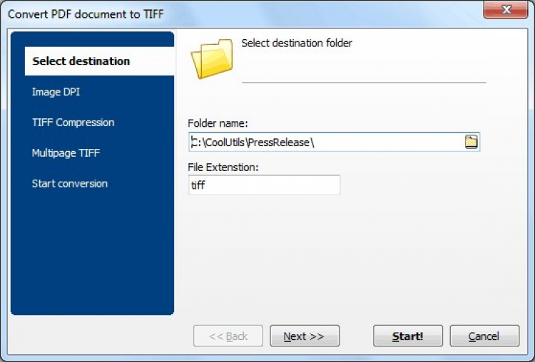
Task: Open the Start conversion step
Action: (x=70, y=184)
